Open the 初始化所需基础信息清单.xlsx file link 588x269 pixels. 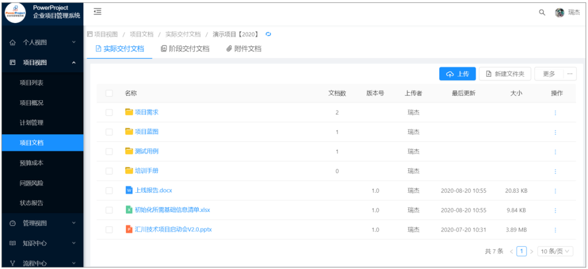pos(173,210)
